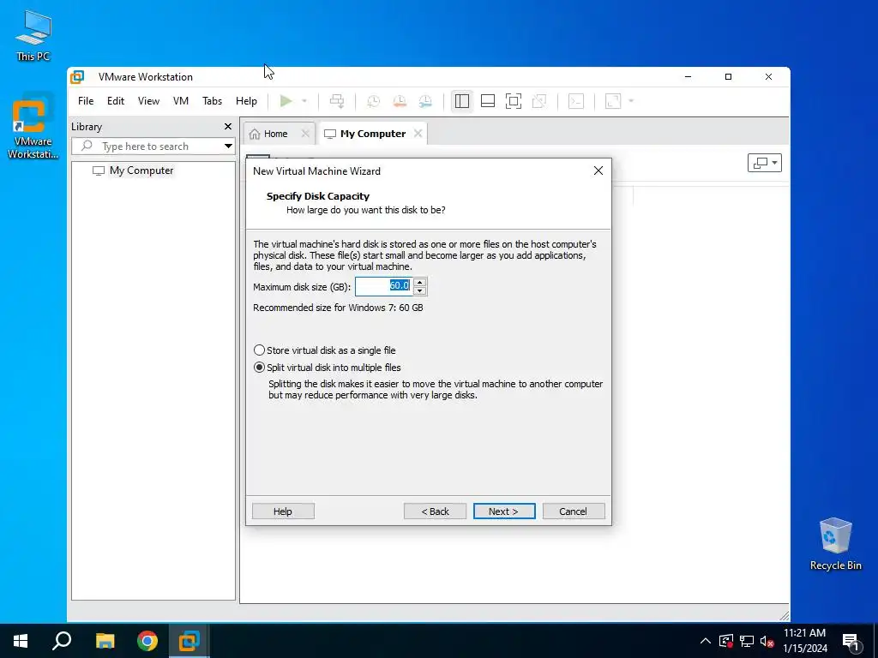878x658 pixels.
Task: Click console view toolbar icon
Action: pos(575,101)
